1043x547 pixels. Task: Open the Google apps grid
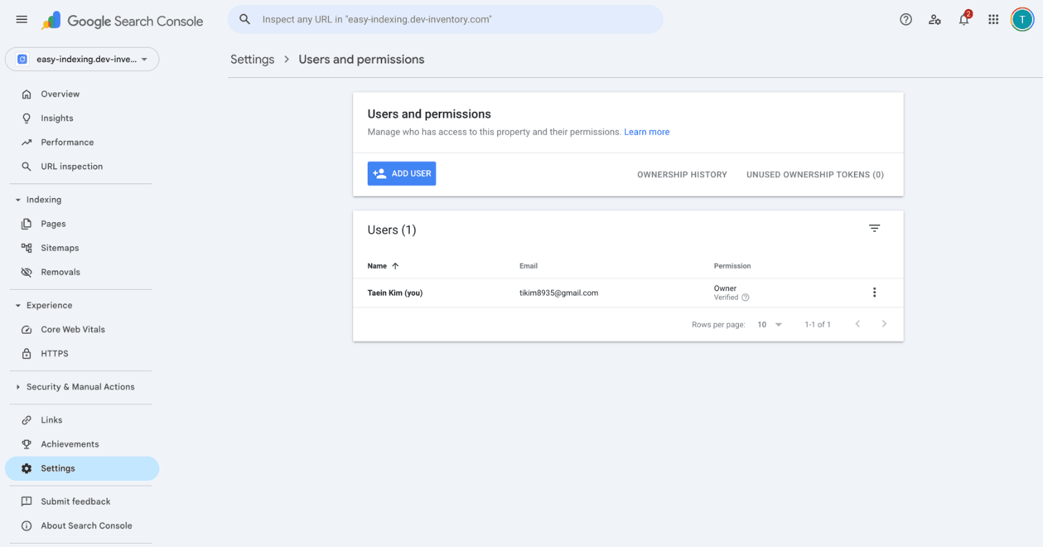[993, 19]
